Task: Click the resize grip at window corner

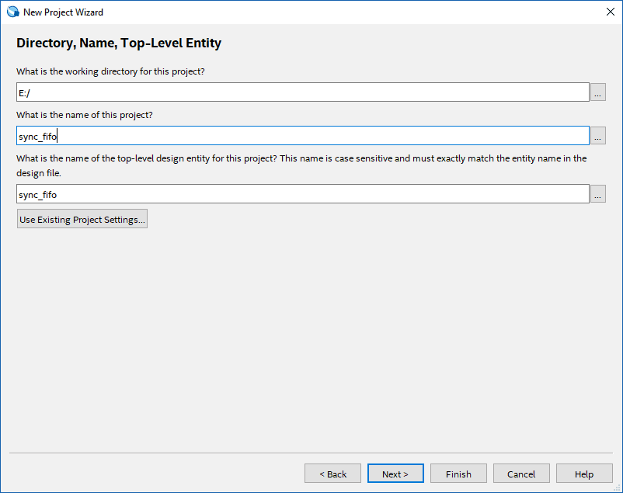Action: [x=618, y=488]
